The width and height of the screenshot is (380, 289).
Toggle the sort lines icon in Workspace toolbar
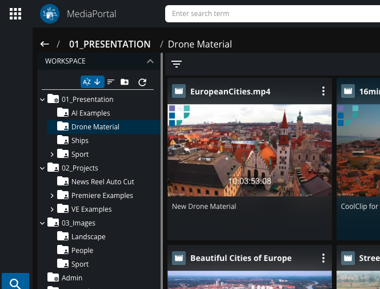point(111,82)
